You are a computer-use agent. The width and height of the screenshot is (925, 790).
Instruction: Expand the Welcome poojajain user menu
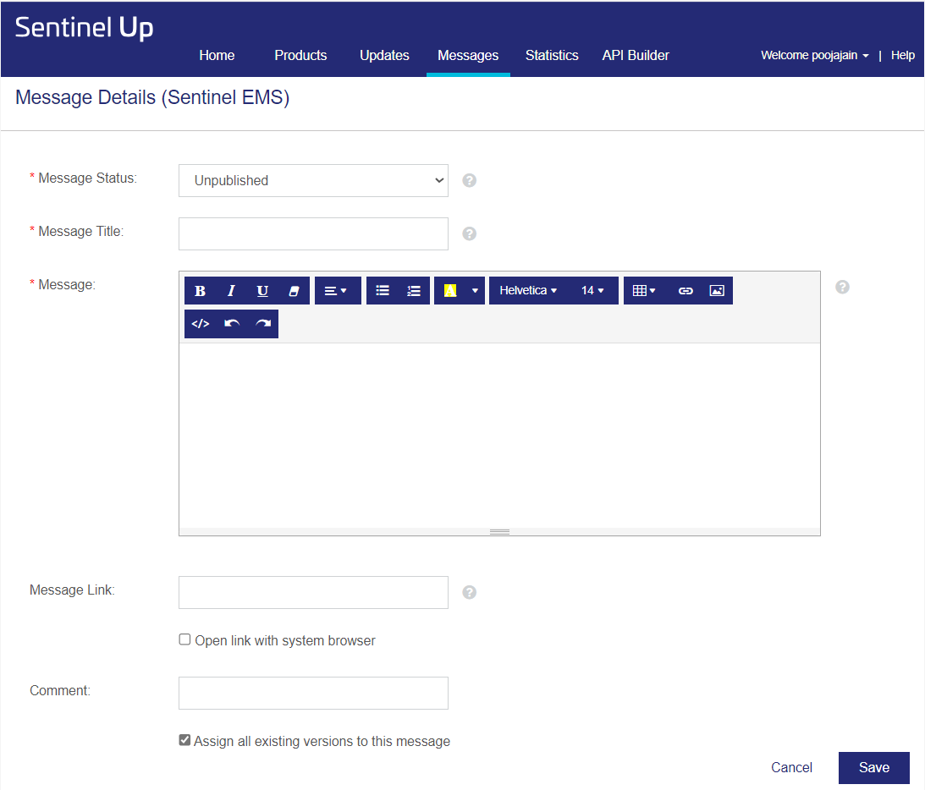(x=815, y=56)
